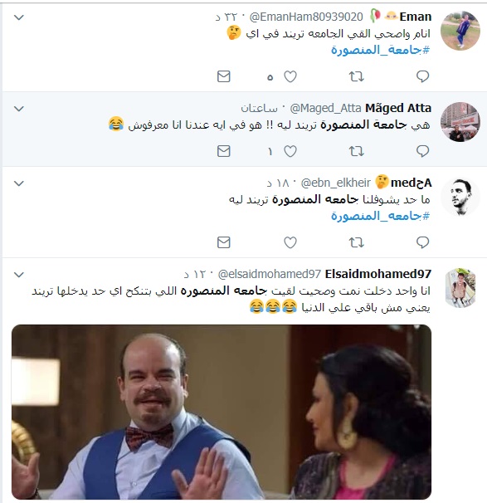This screenshot has height=503, width=487.
Task: Open Elsaidmohamed97's profile name
Action: point(378,274)
